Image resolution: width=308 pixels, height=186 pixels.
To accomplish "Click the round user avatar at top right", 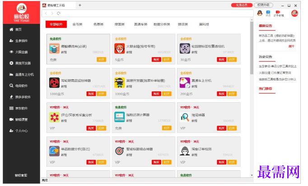I will coord(294,14).
